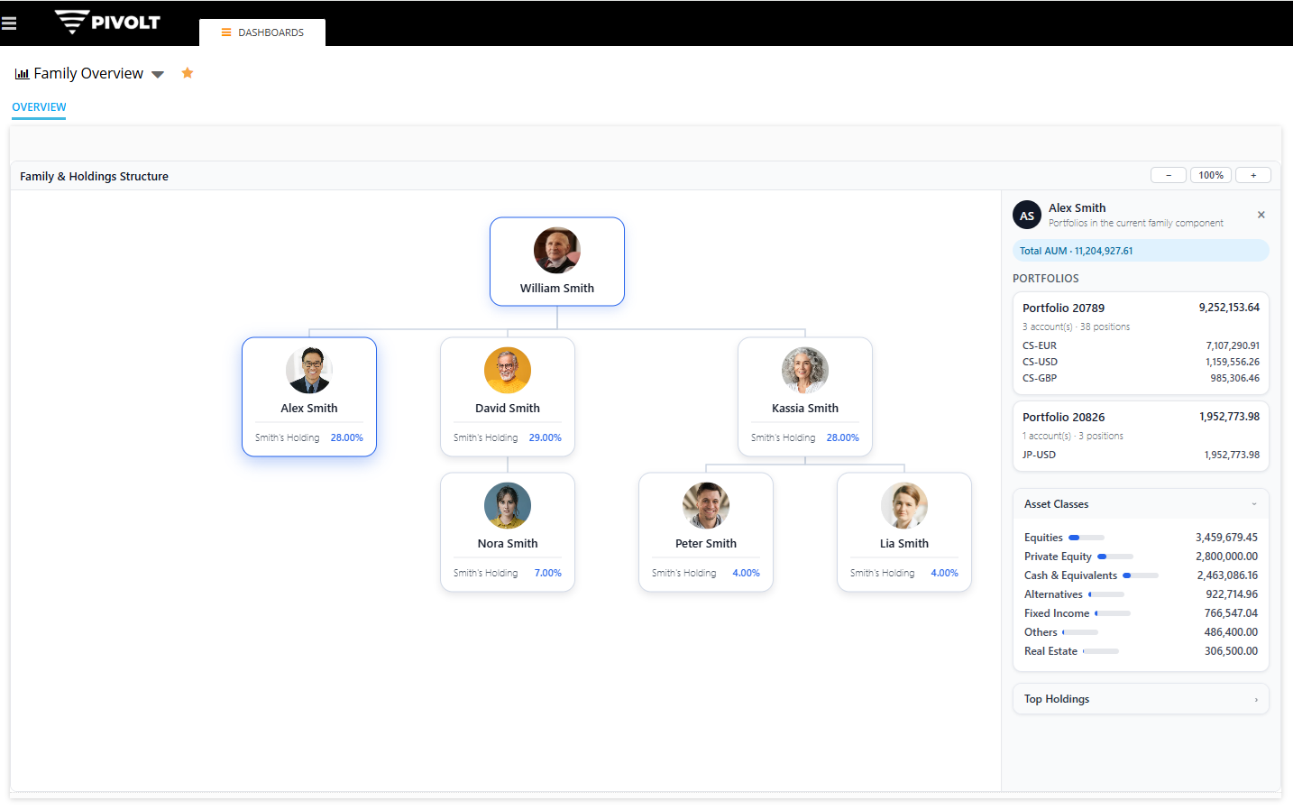Viewport: 1293px width, 810px height.
Task: Click the Pivolt logo
Action: (106, 22)
